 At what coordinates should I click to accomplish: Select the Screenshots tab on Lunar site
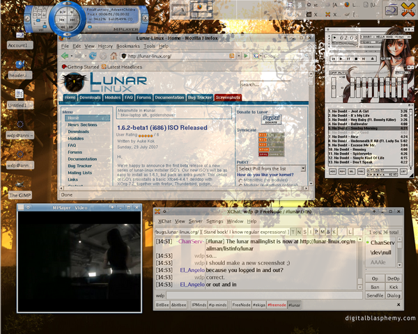[x=228, y=97]
